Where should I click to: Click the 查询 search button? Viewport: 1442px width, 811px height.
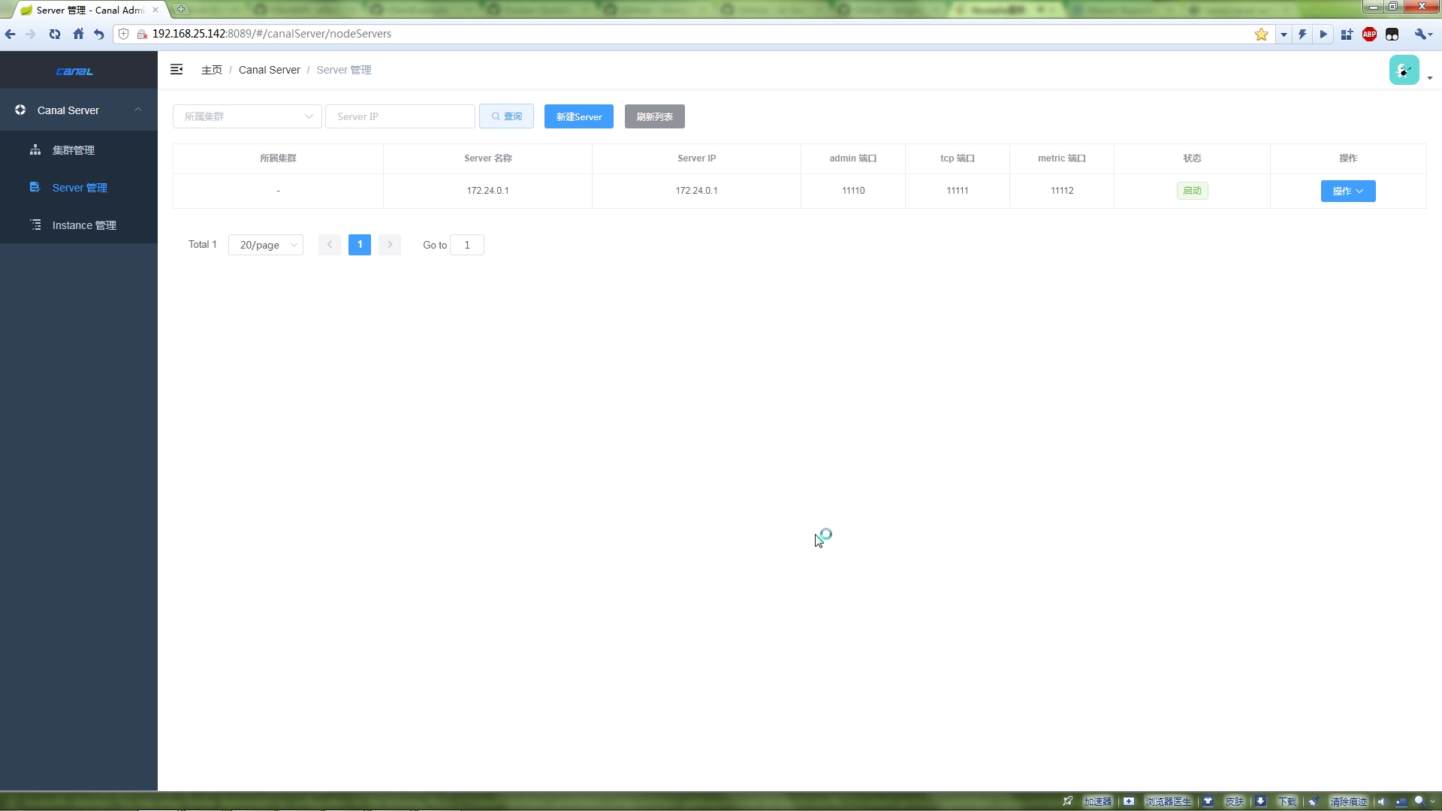pyautogui.click(x=506, y=116)
